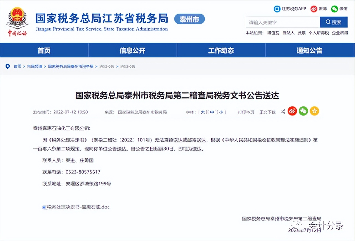Set font size to 大

coord(203,112)
